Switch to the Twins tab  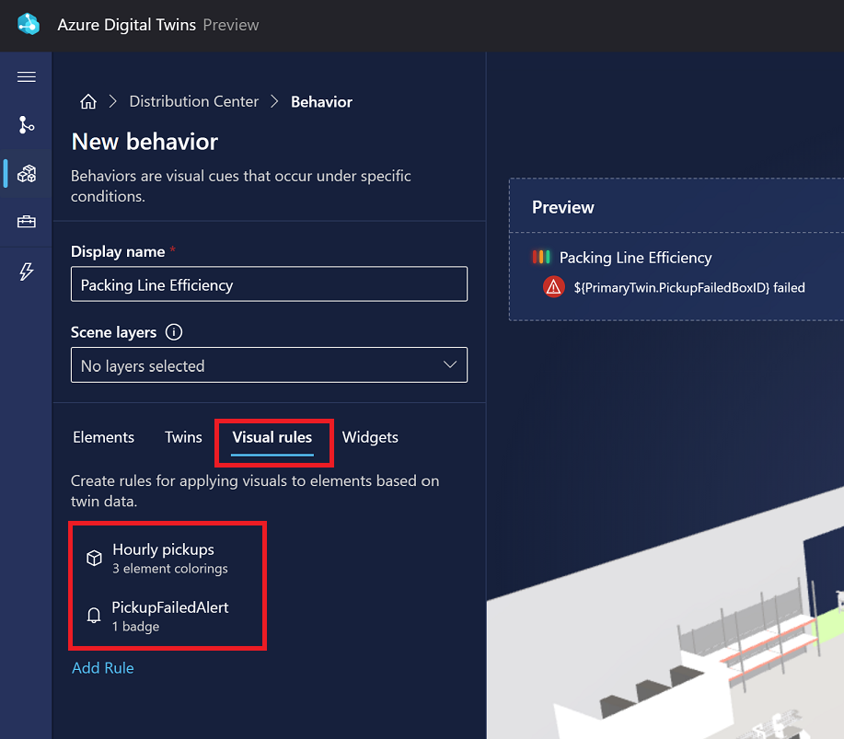[x=182, y=437]
